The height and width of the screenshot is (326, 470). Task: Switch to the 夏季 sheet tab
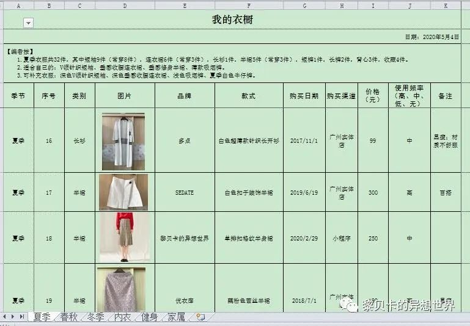click(x=42, y=317)
